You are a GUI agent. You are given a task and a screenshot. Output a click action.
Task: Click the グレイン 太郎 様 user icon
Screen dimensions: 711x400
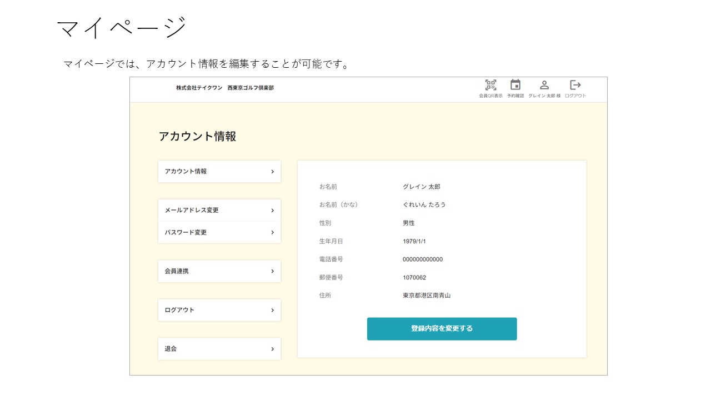tap(544, 85)
